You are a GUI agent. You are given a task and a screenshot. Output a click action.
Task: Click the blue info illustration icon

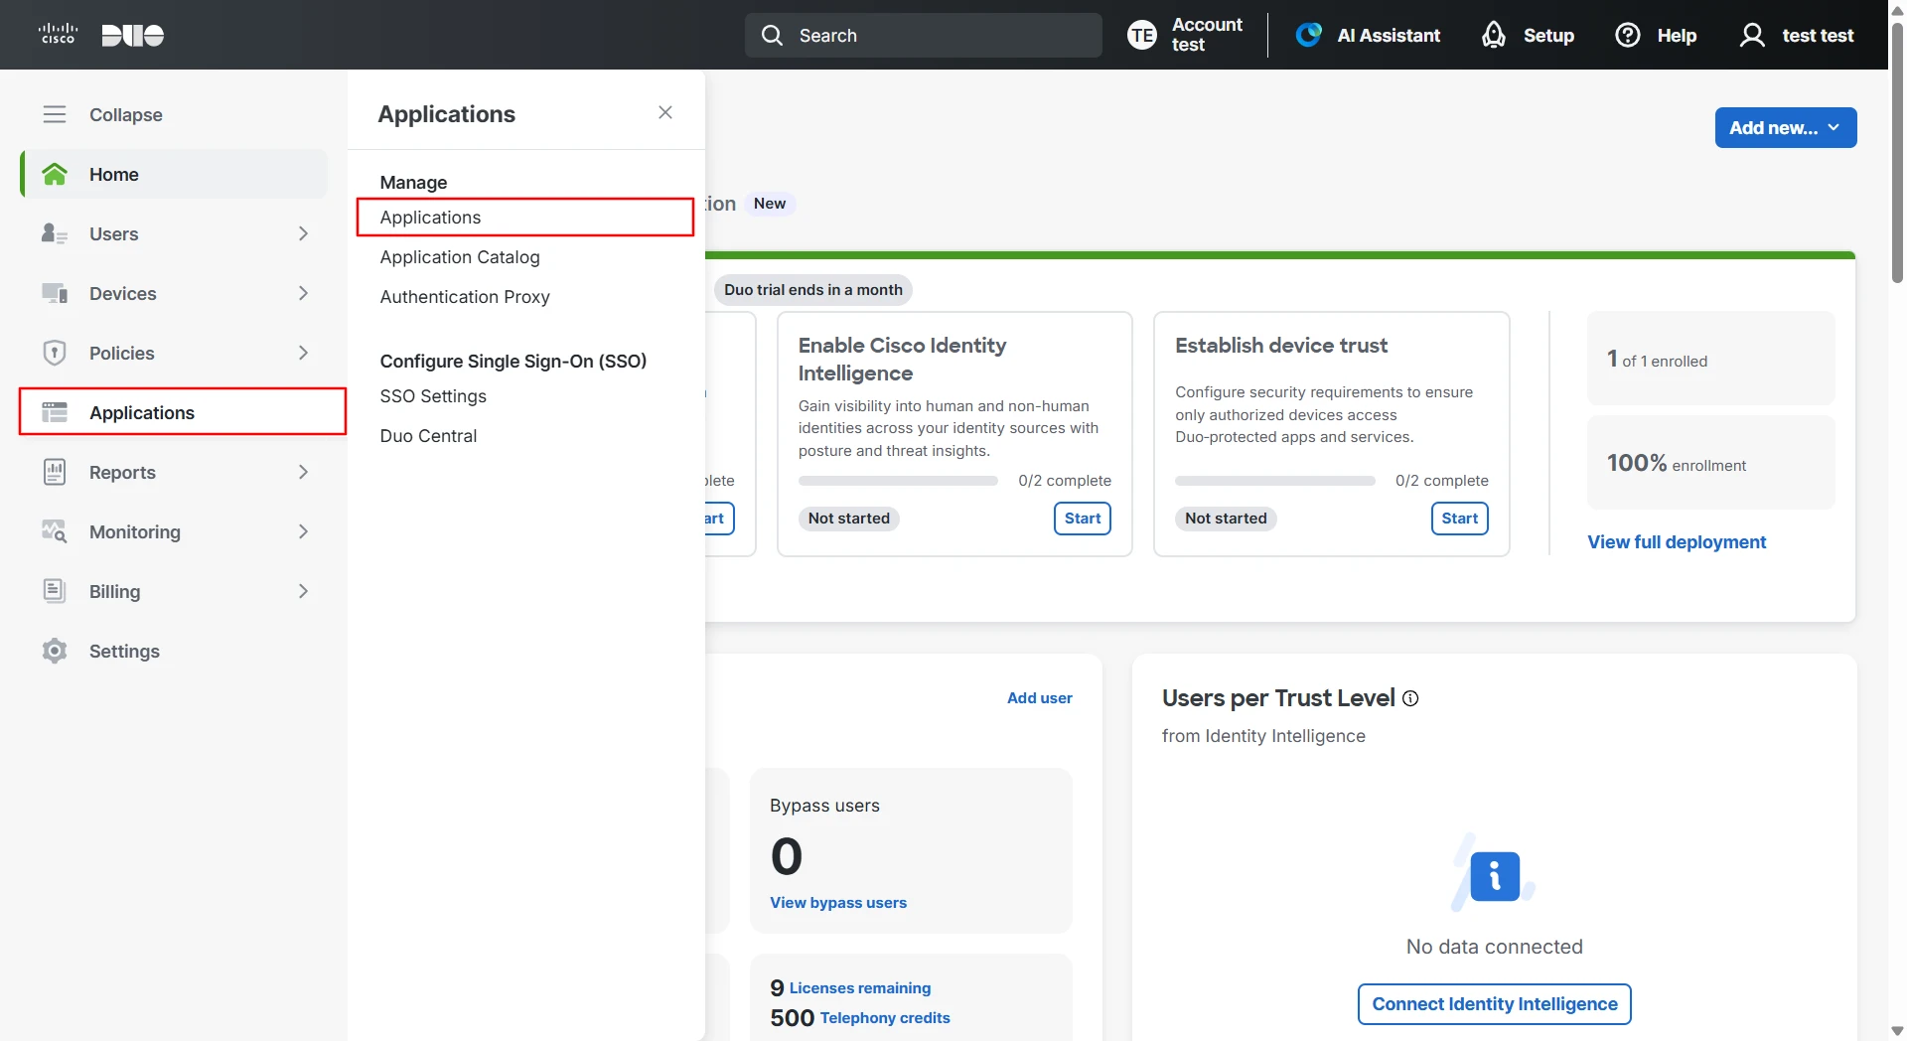1495,876
